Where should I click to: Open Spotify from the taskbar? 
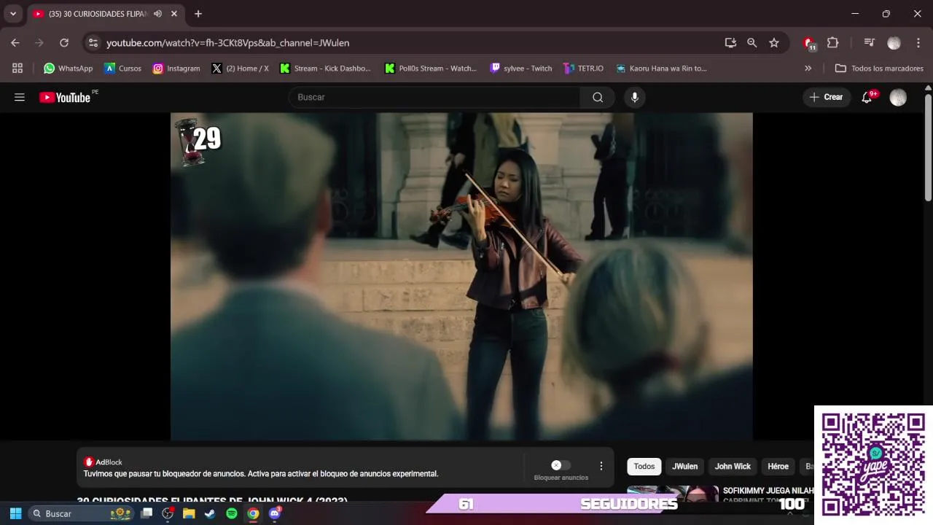231,513
